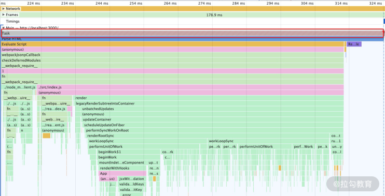This screenshot has height=196, width=385.
Task: Click legacyRenderSubtreeIntoContainer call frame
Action: pyautogui.click(x=210, y=103)
